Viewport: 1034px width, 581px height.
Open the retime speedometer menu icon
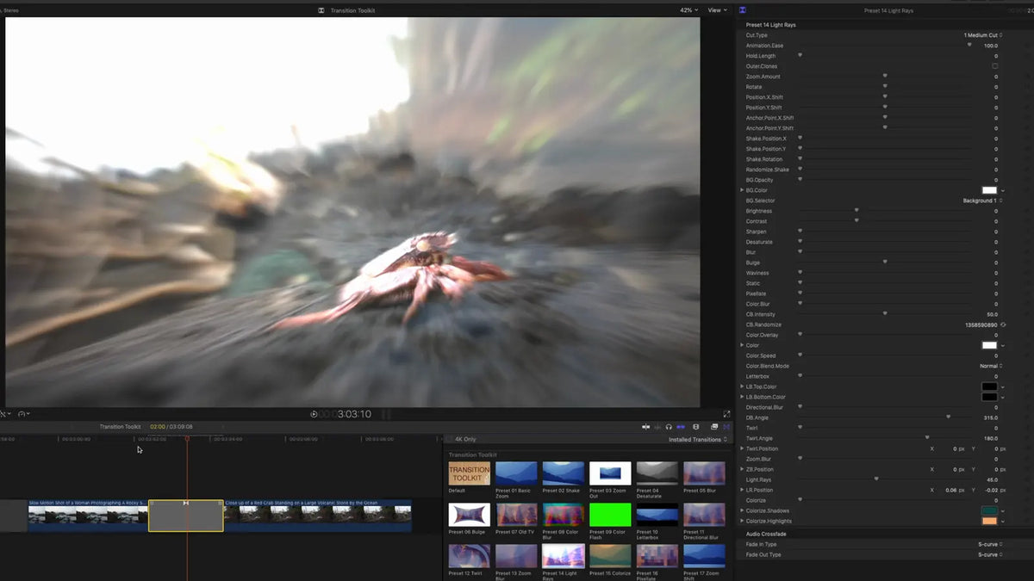(23, 414)
